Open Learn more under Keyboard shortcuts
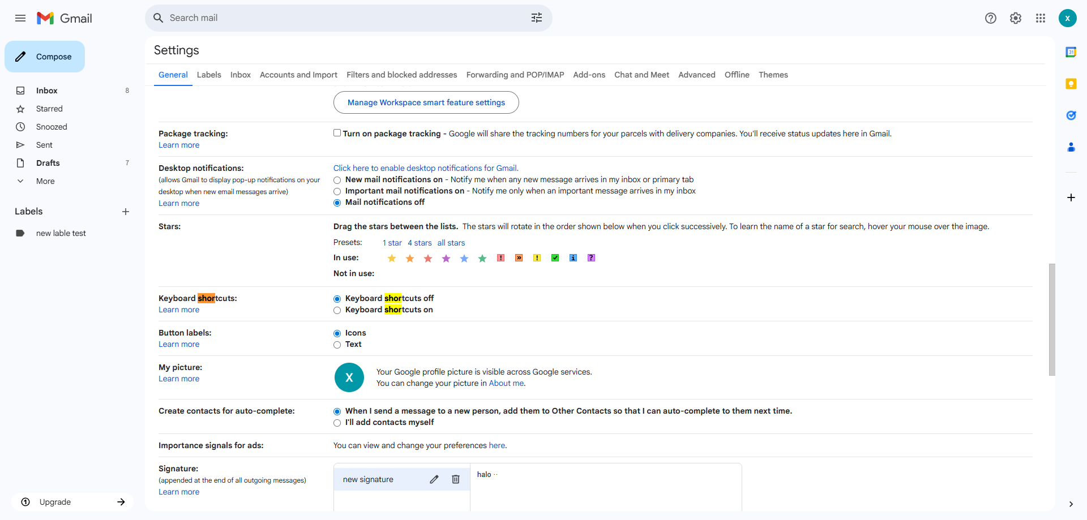Viewport: 1087px width, 520px height. pyautogui.click(x=179, y=310)
